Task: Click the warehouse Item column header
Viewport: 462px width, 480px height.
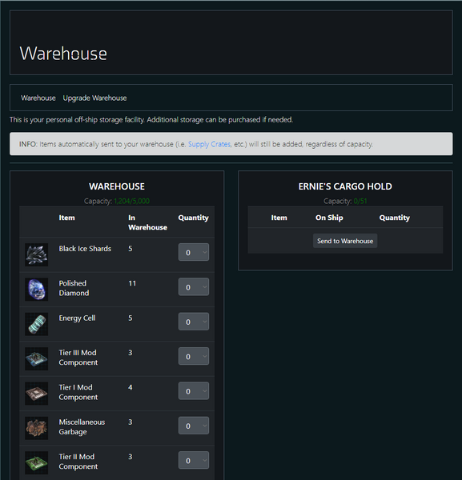Action: click(x=66, y=218)
